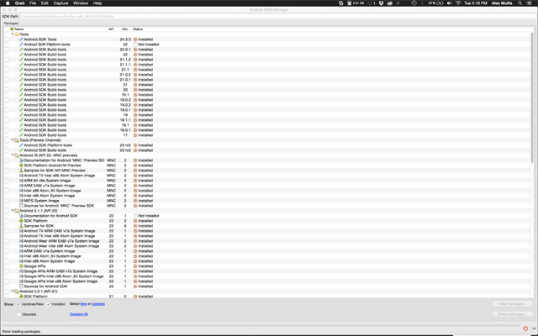538x336 pixels.
Task: Click not-installed status icon for Android SDK Platform-tools 22
Action: (135, 45)
